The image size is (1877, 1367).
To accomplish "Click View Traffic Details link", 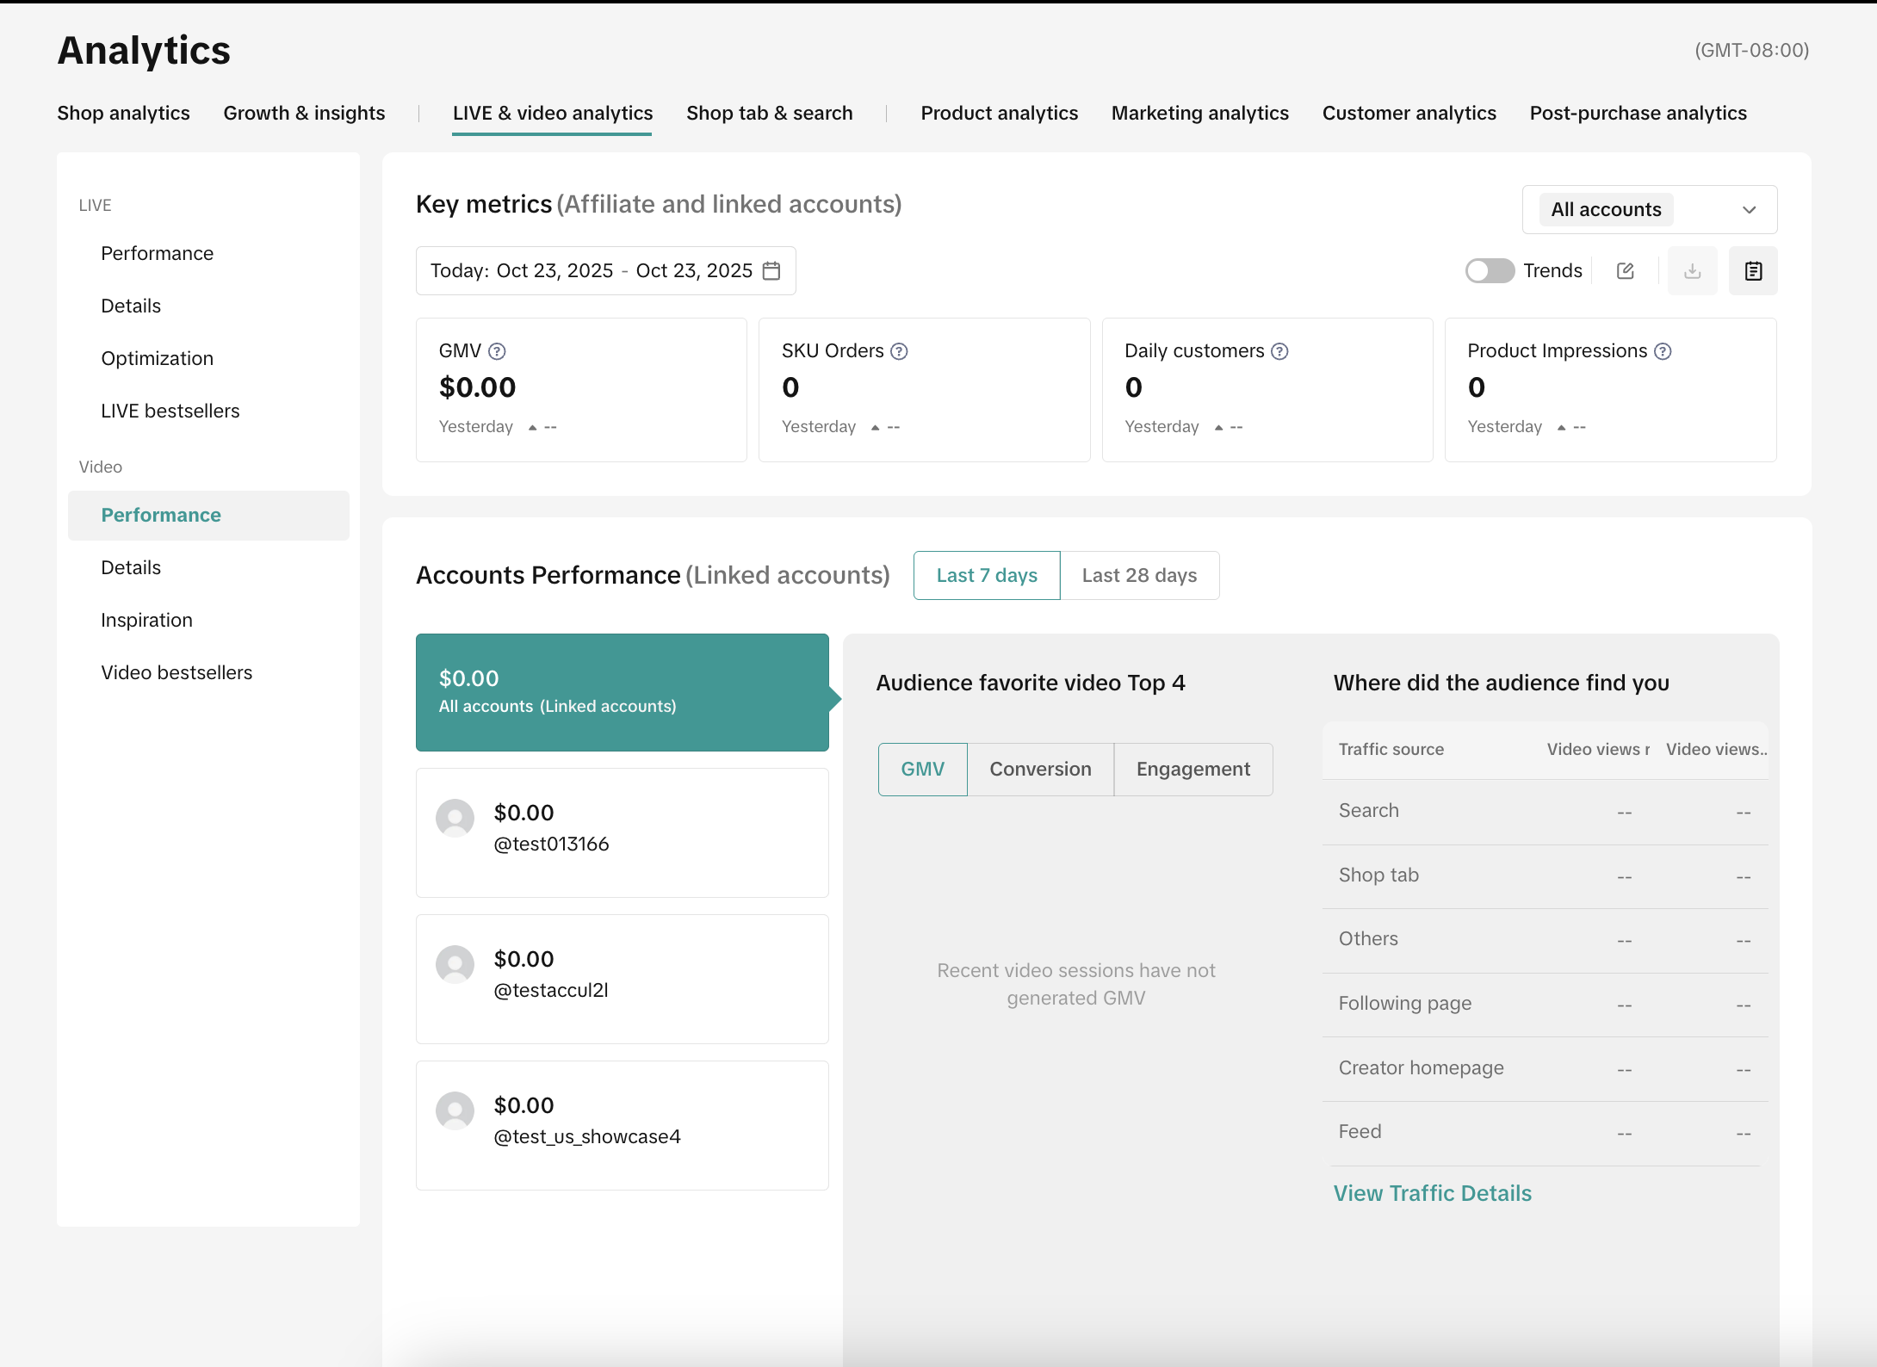I will point(1432,1193).
